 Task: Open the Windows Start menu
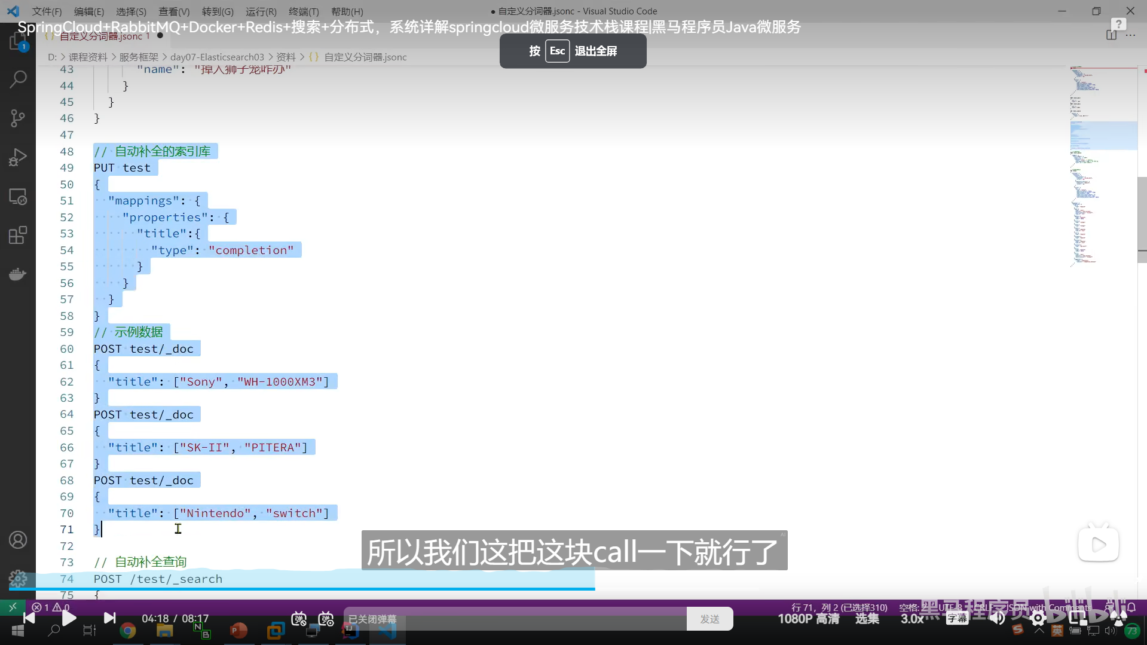pyautogui.click(x=17, y=631)
